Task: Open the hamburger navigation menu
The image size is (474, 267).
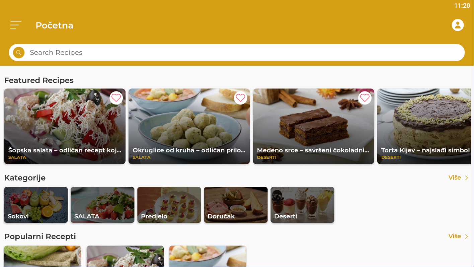Action: 16,25
